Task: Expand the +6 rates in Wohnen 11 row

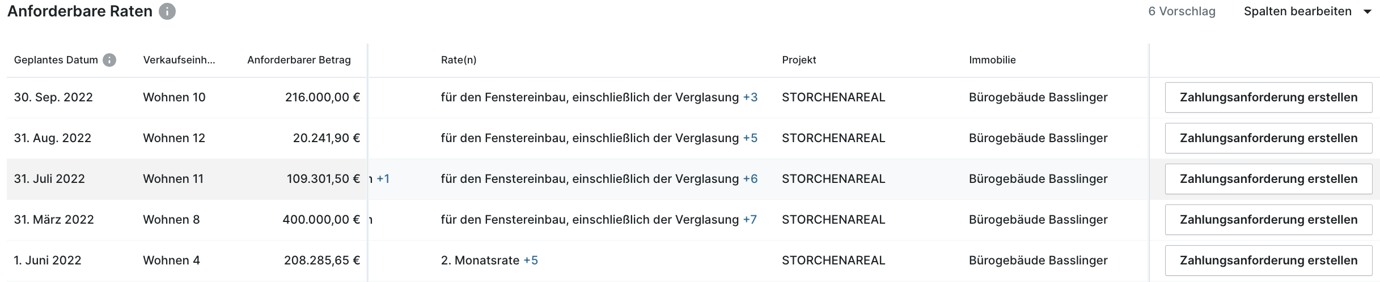Action: pos(750,179)
